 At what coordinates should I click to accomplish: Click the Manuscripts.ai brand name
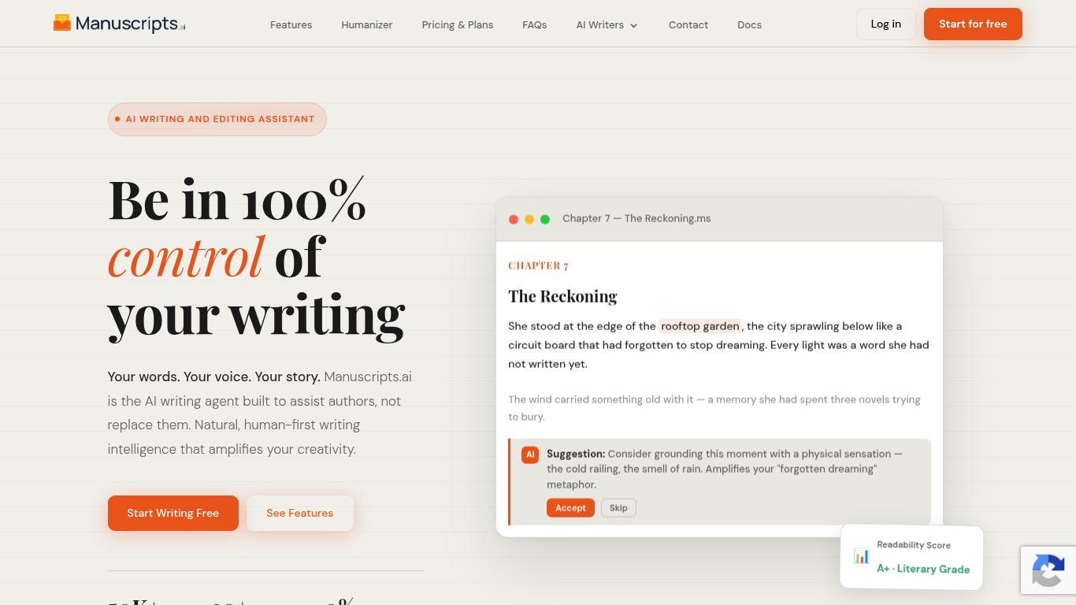[131, 24]
